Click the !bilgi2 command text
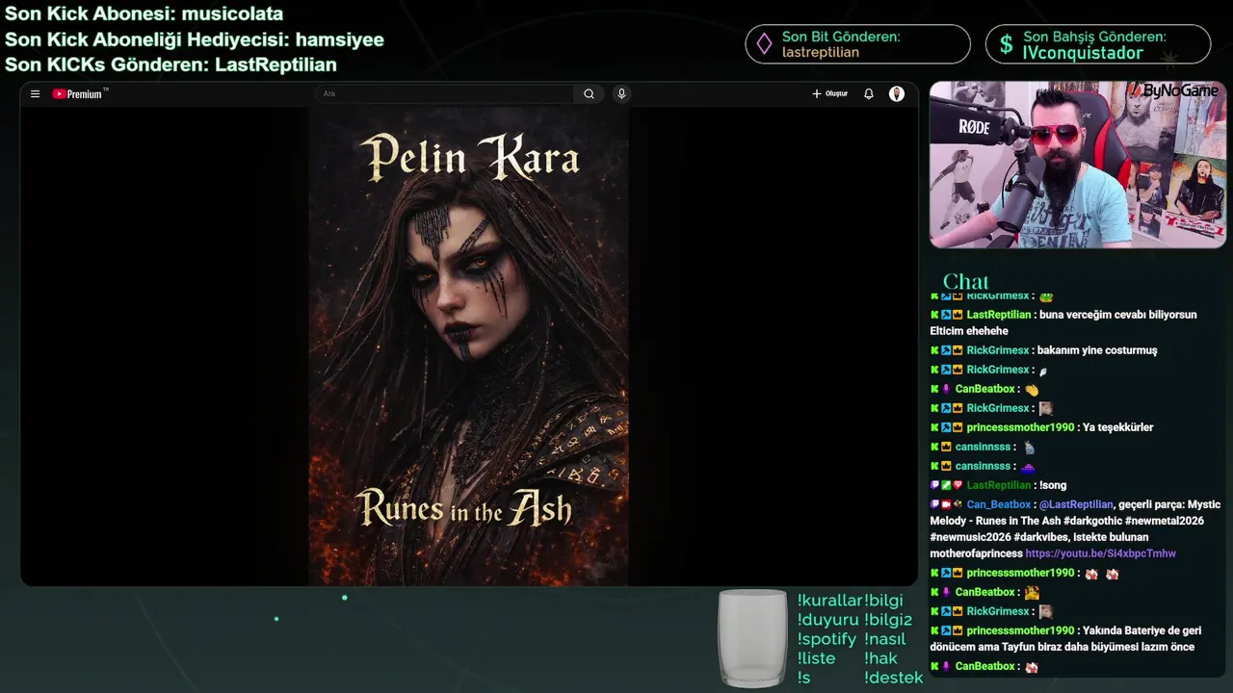 coord(888,620)
